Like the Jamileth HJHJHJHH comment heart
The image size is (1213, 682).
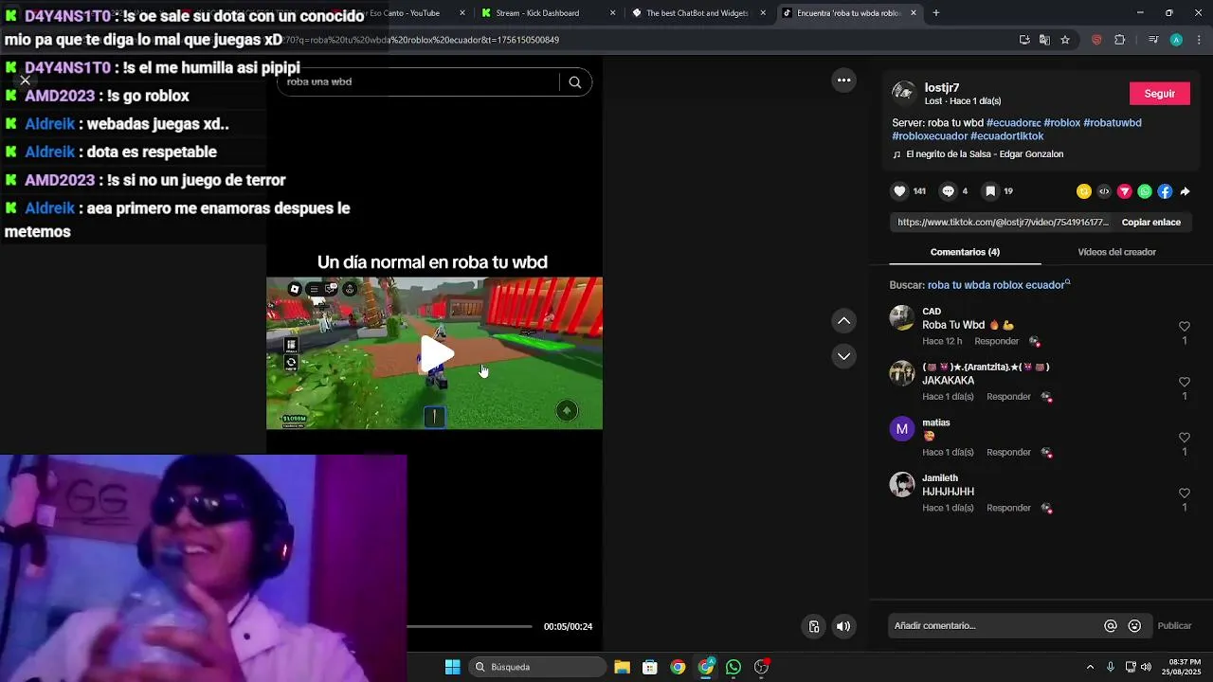[1184, 494]
